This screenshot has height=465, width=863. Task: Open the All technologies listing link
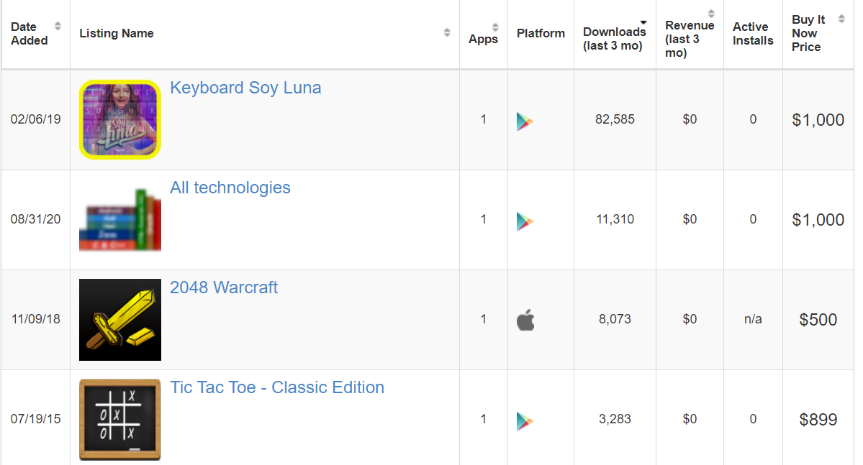[x=230, y=188]
